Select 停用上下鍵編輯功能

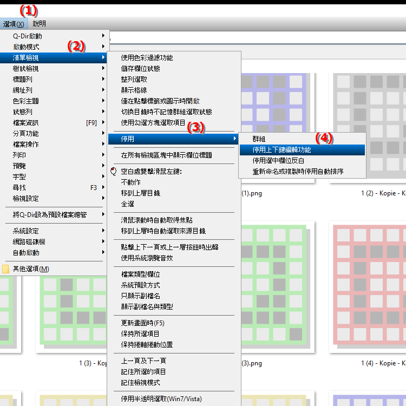click(x=302, y=150)
